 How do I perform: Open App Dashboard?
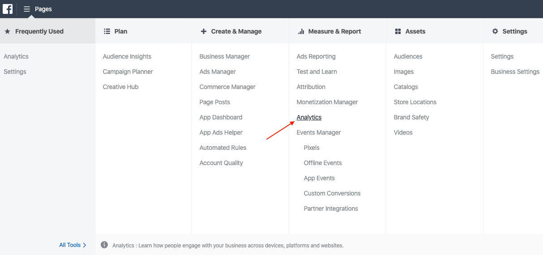pyautogui.click(x=221, y=117)
